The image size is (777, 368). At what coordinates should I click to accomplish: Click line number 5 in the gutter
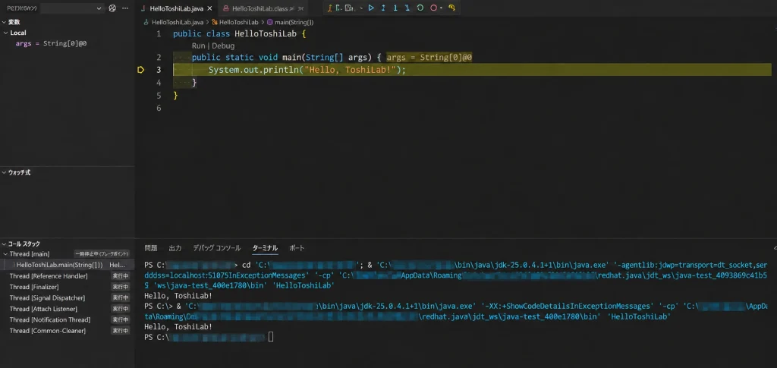[159, 95]
